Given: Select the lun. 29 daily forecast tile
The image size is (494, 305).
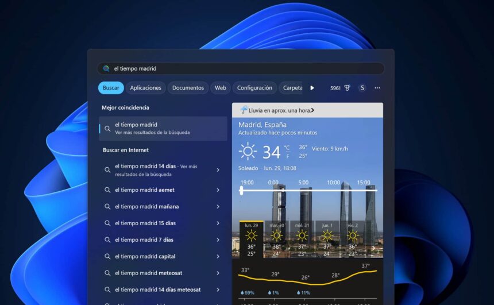Looking at the screenshot, I should click(252, 240).
